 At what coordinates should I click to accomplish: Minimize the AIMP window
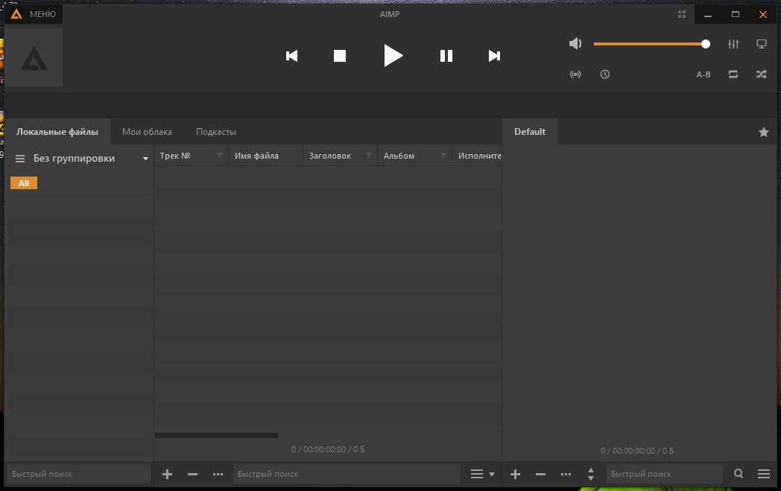tap(708, 14)
